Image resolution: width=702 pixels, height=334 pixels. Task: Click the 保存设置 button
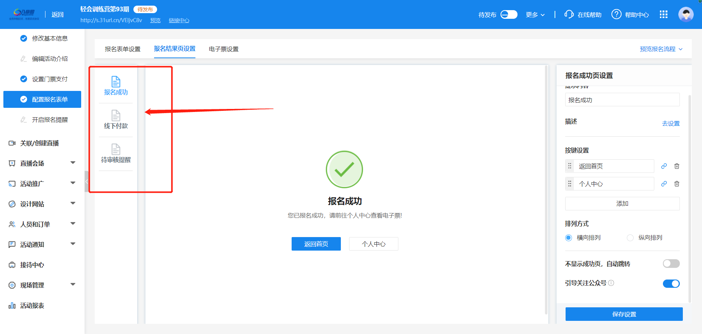click(x=624, y=314)
